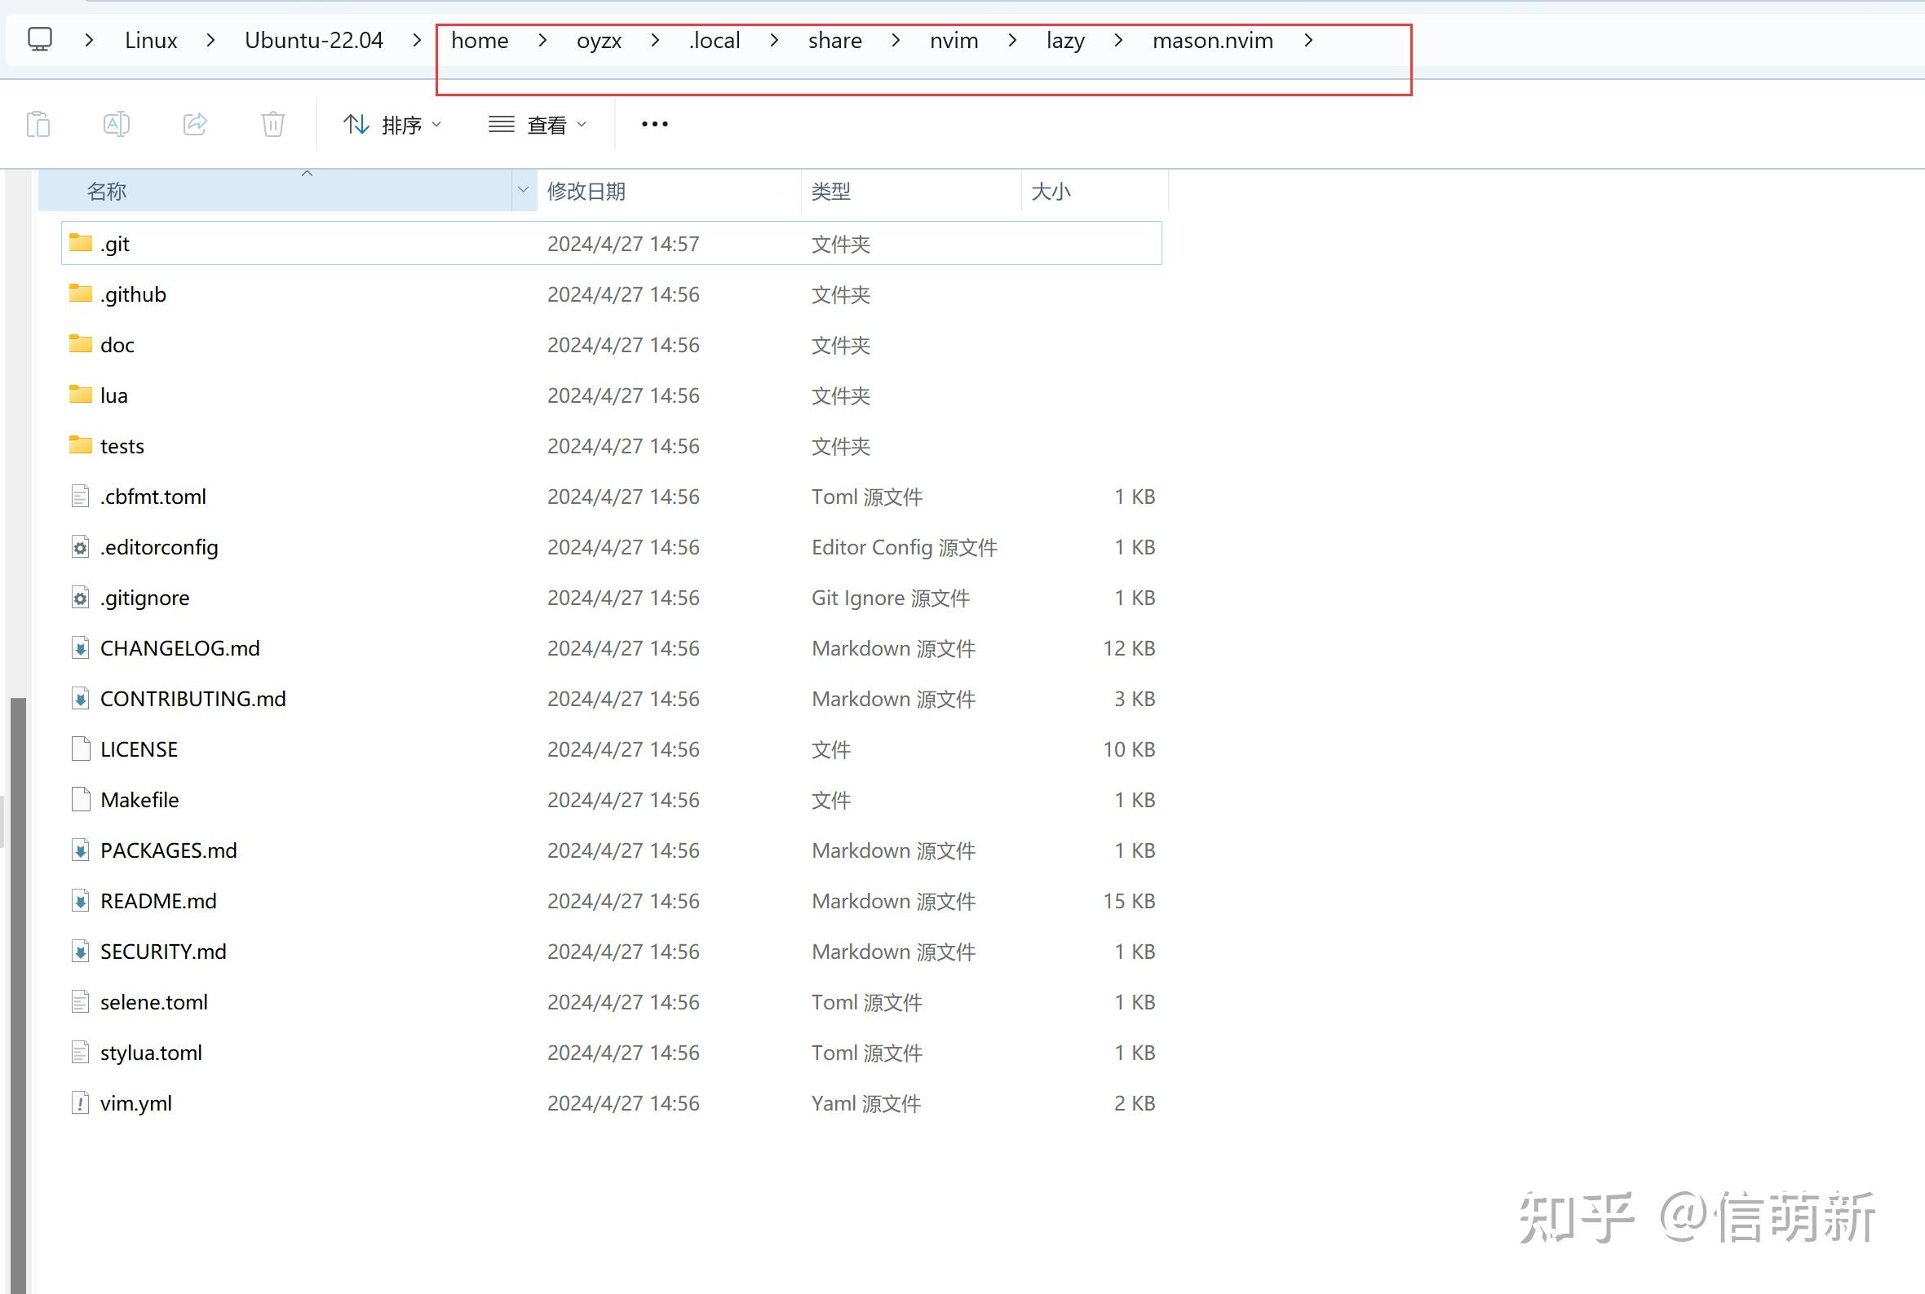The width and height of the screenshot is (1925, 1294).
Task: Open the 查看 view dropdown
Action: pyautogui.click(x=538, y=125)
